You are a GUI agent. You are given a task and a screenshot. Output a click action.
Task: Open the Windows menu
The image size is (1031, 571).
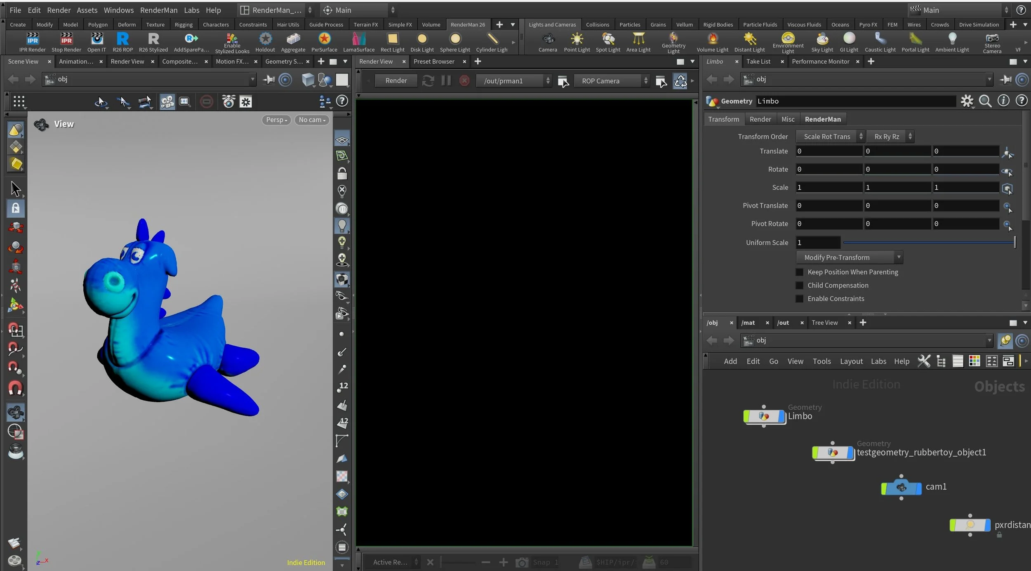click(x=119, y=10)
